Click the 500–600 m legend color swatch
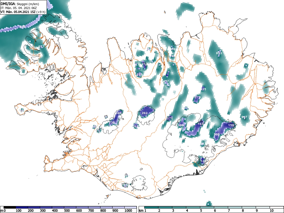 coord(70,207)
